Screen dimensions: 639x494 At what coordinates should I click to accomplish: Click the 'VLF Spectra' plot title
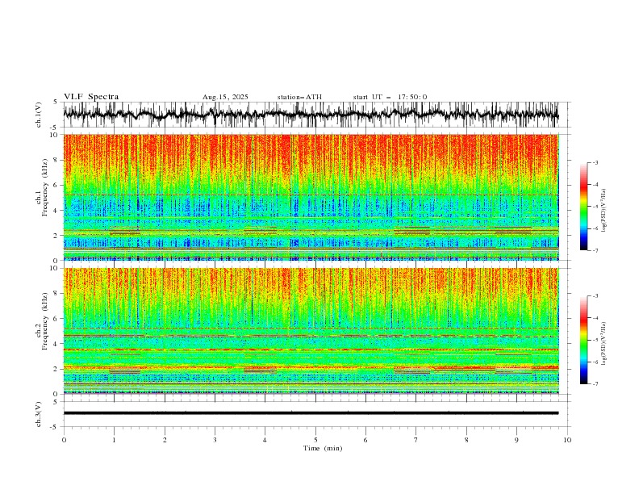pyautogui.click(x=91, y=97)
